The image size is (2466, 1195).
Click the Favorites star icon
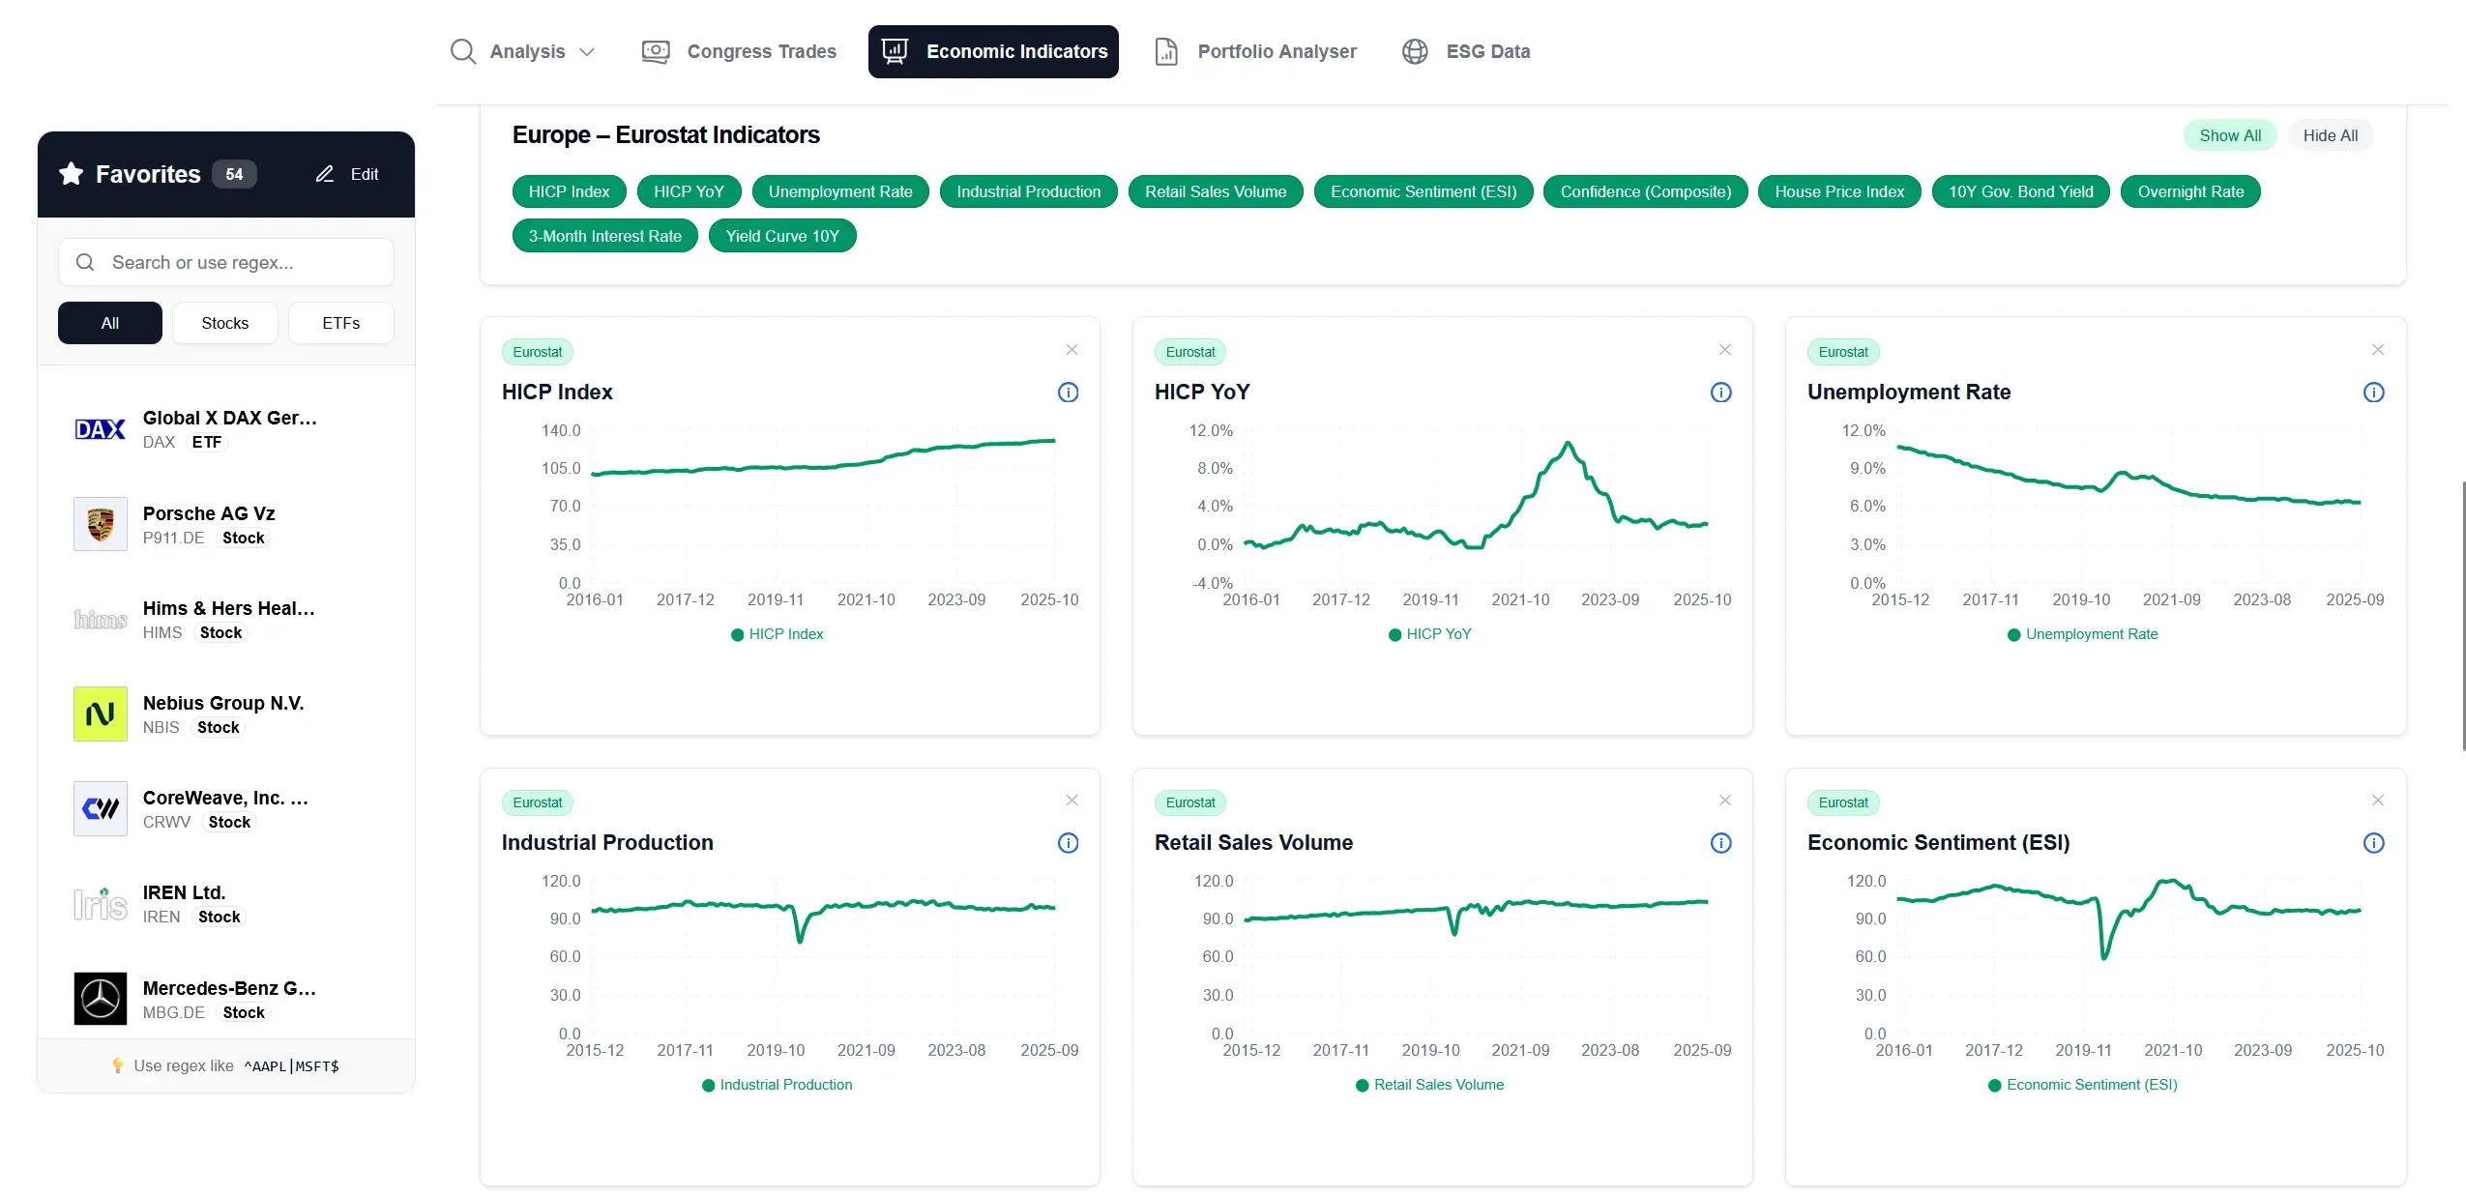[x=70, y=174]
